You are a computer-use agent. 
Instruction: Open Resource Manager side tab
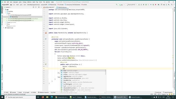pos(2,20)
